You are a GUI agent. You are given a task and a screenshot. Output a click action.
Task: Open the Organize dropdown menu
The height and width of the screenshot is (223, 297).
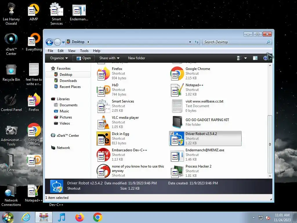point(59,58)
